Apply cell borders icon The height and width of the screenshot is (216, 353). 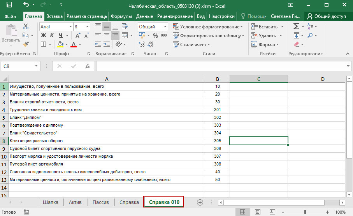[44, 44]
